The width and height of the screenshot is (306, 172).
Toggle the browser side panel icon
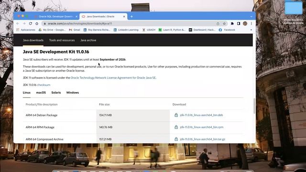pyautogui.click(x=239, y=23)
